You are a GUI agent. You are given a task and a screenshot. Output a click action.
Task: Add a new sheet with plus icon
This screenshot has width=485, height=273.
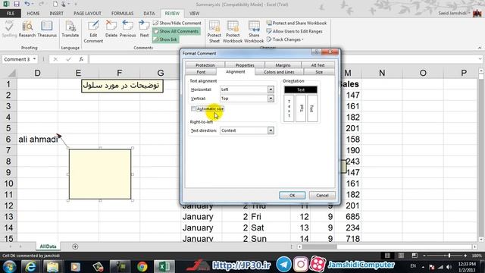click(75, 246)
